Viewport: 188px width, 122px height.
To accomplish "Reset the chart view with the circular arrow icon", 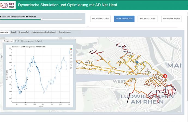I will [71, 65].
